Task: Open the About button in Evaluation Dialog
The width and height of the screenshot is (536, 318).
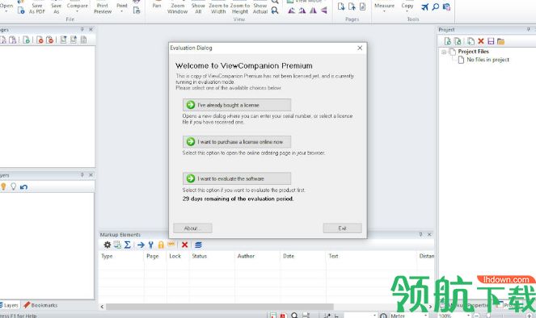Action: pos(192,228)
